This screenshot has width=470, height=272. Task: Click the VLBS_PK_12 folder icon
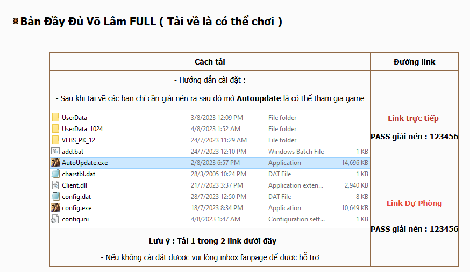tap(55, 140)
